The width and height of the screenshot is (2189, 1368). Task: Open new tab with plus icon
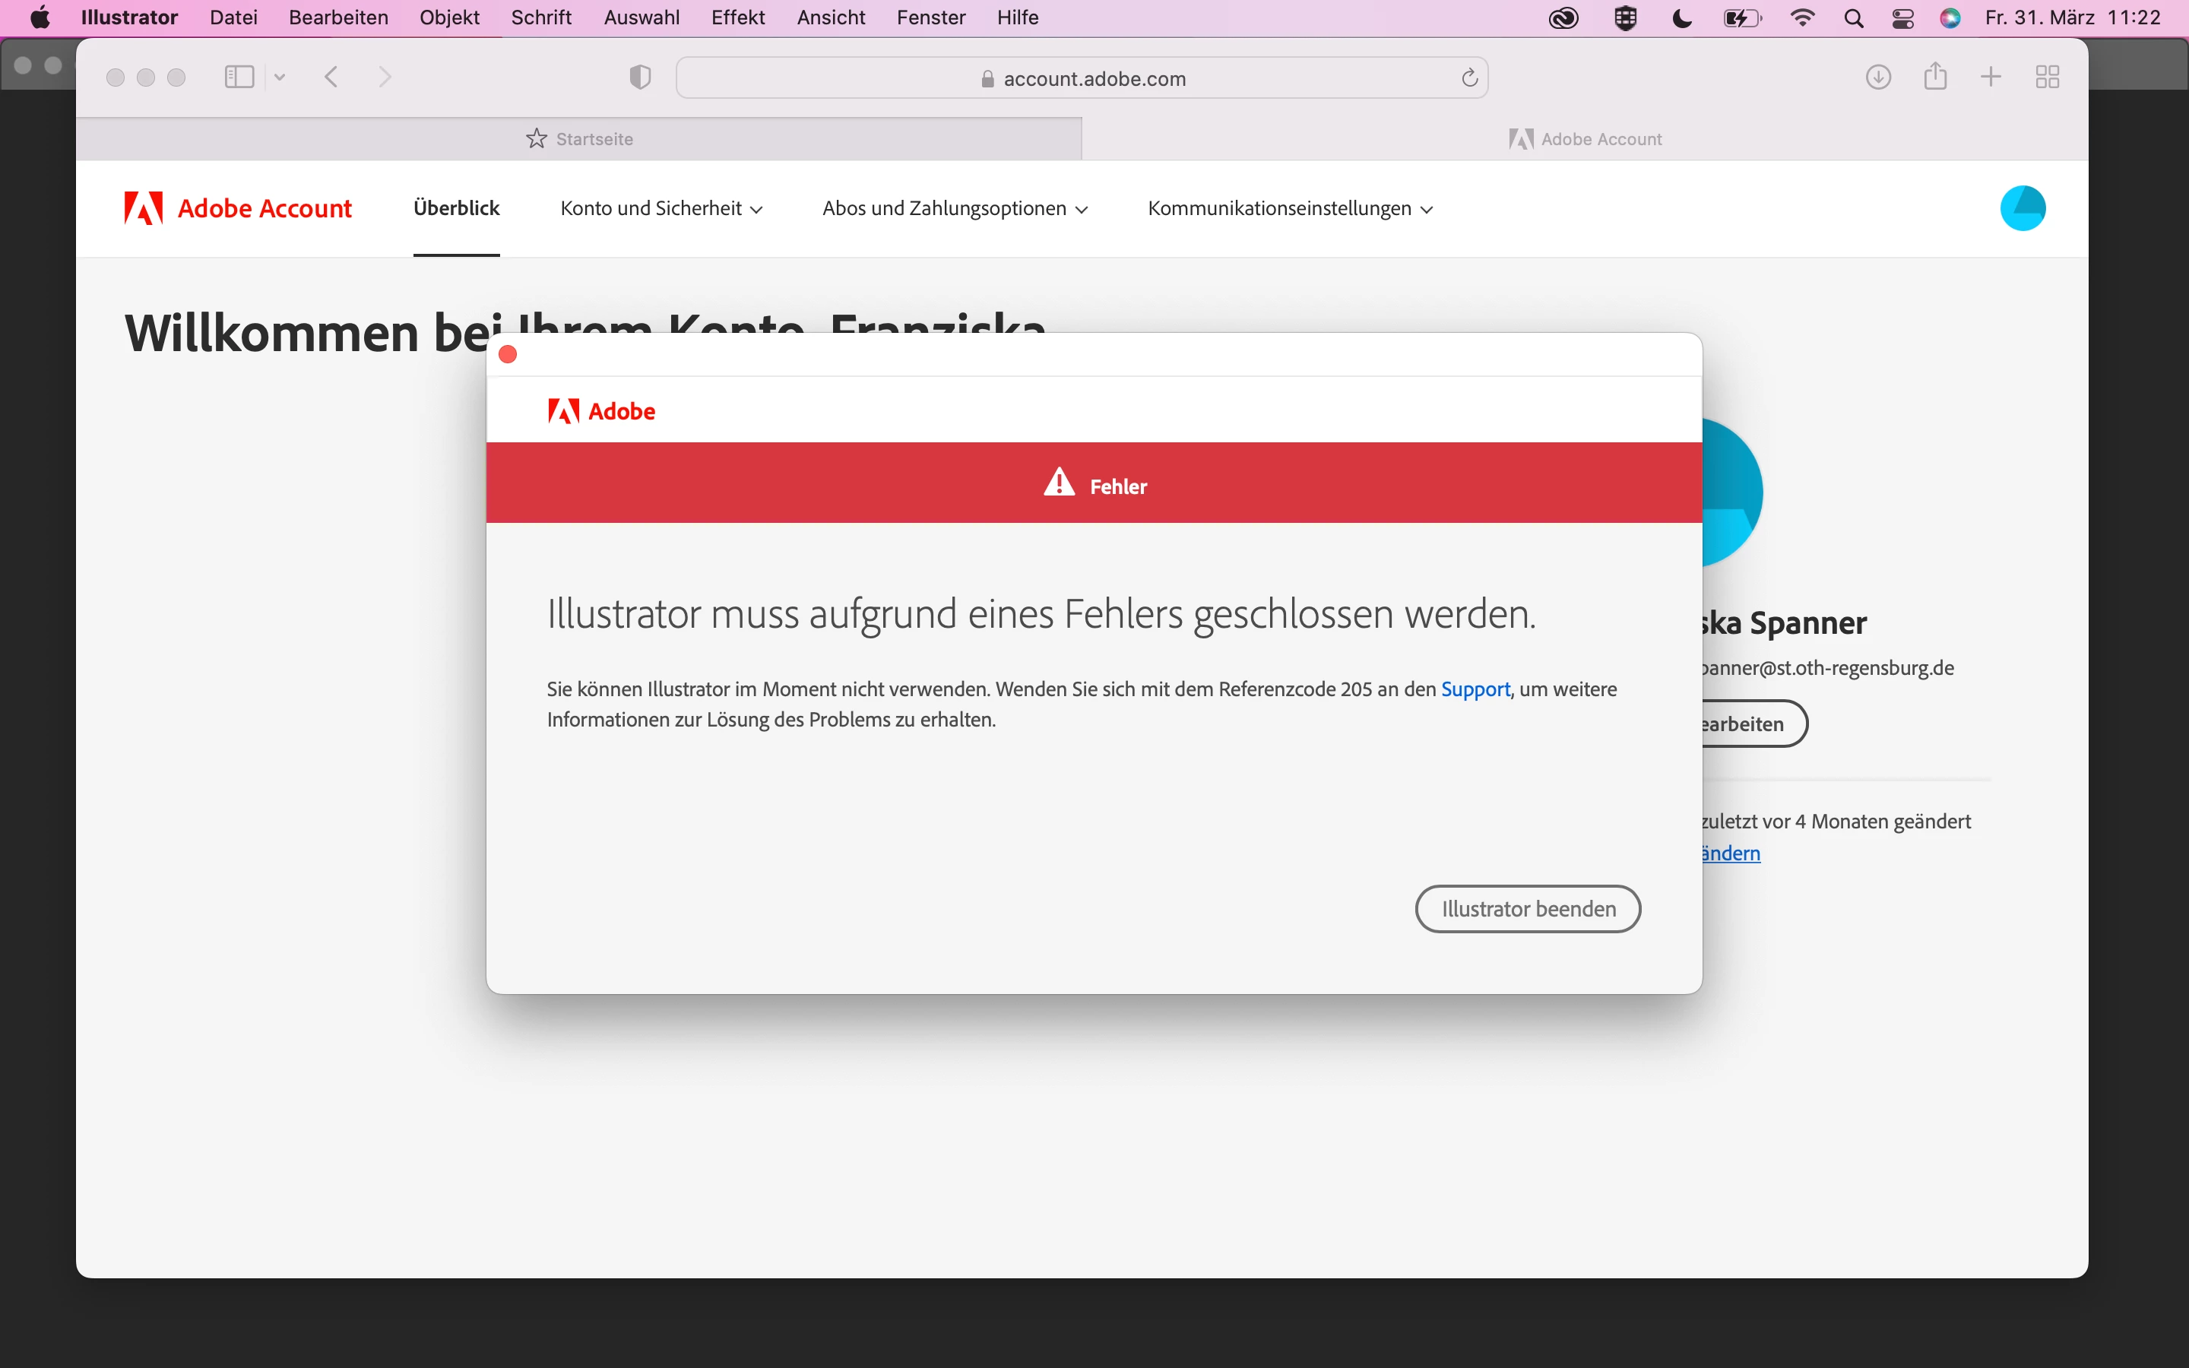1991,77
